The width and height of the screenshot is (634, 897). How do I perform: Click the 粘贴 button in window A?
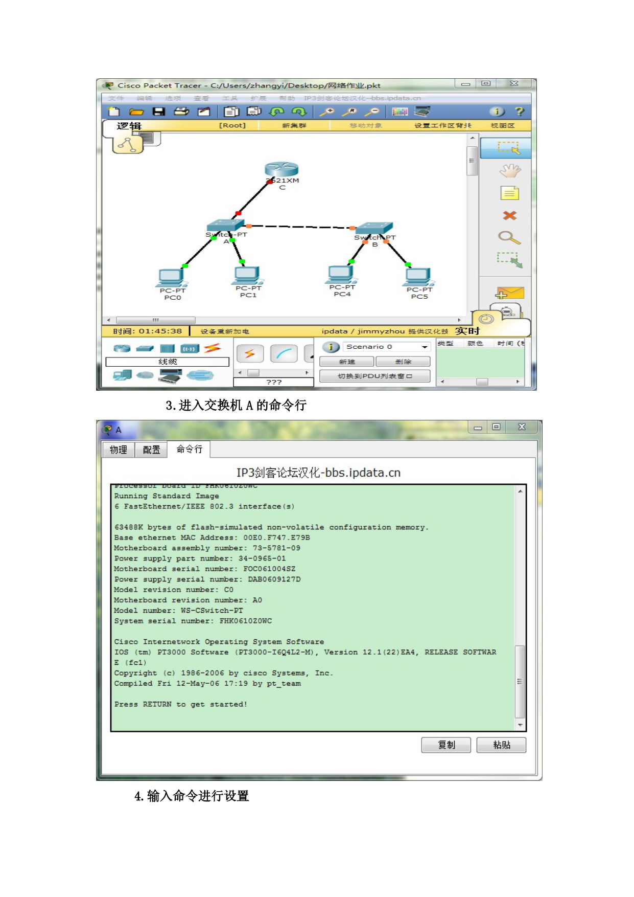[x=502, y=745]
